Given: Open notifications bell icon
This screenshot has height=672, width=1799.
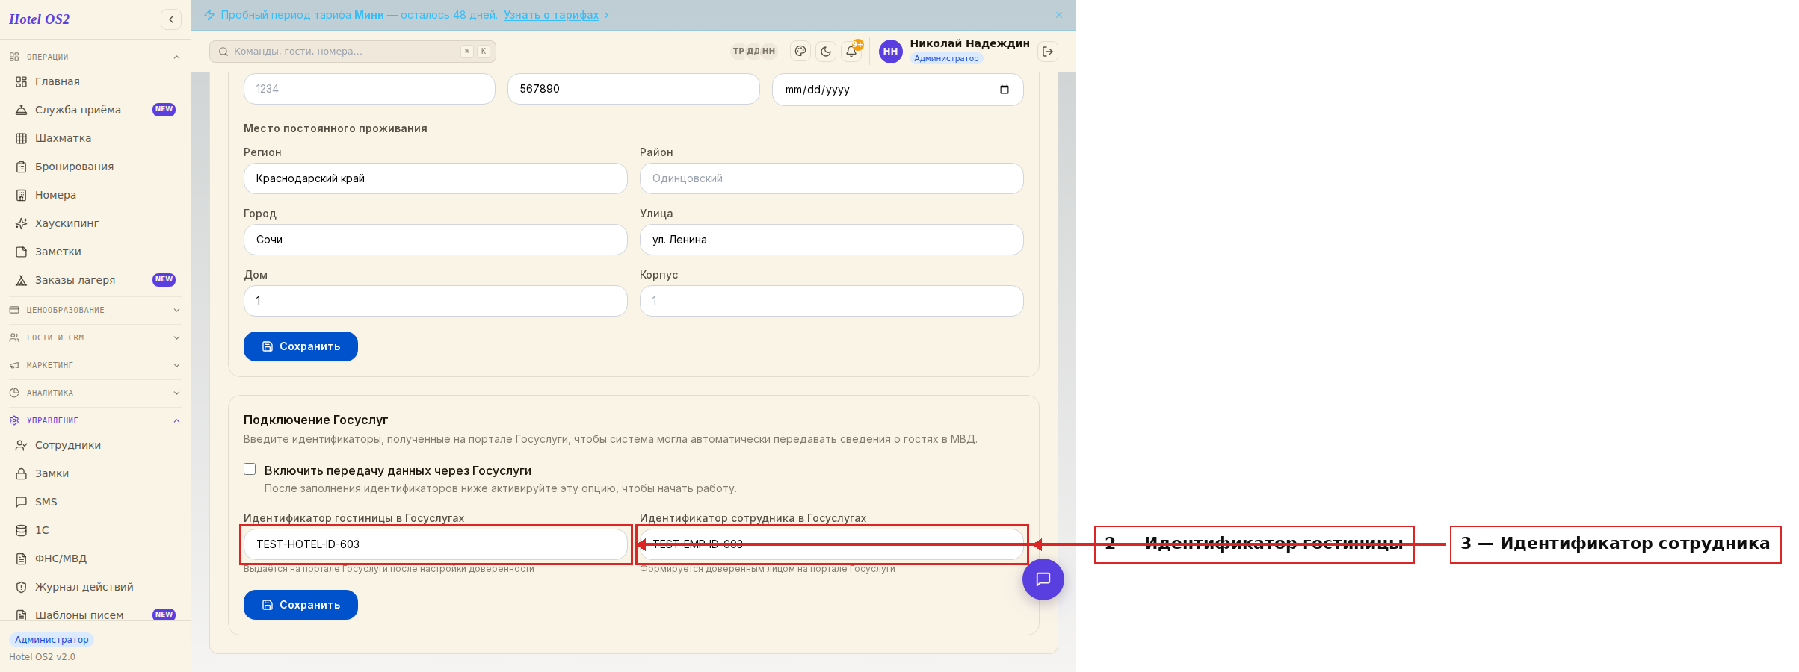Looking at the screenshot, I should [x=851, y=52].
